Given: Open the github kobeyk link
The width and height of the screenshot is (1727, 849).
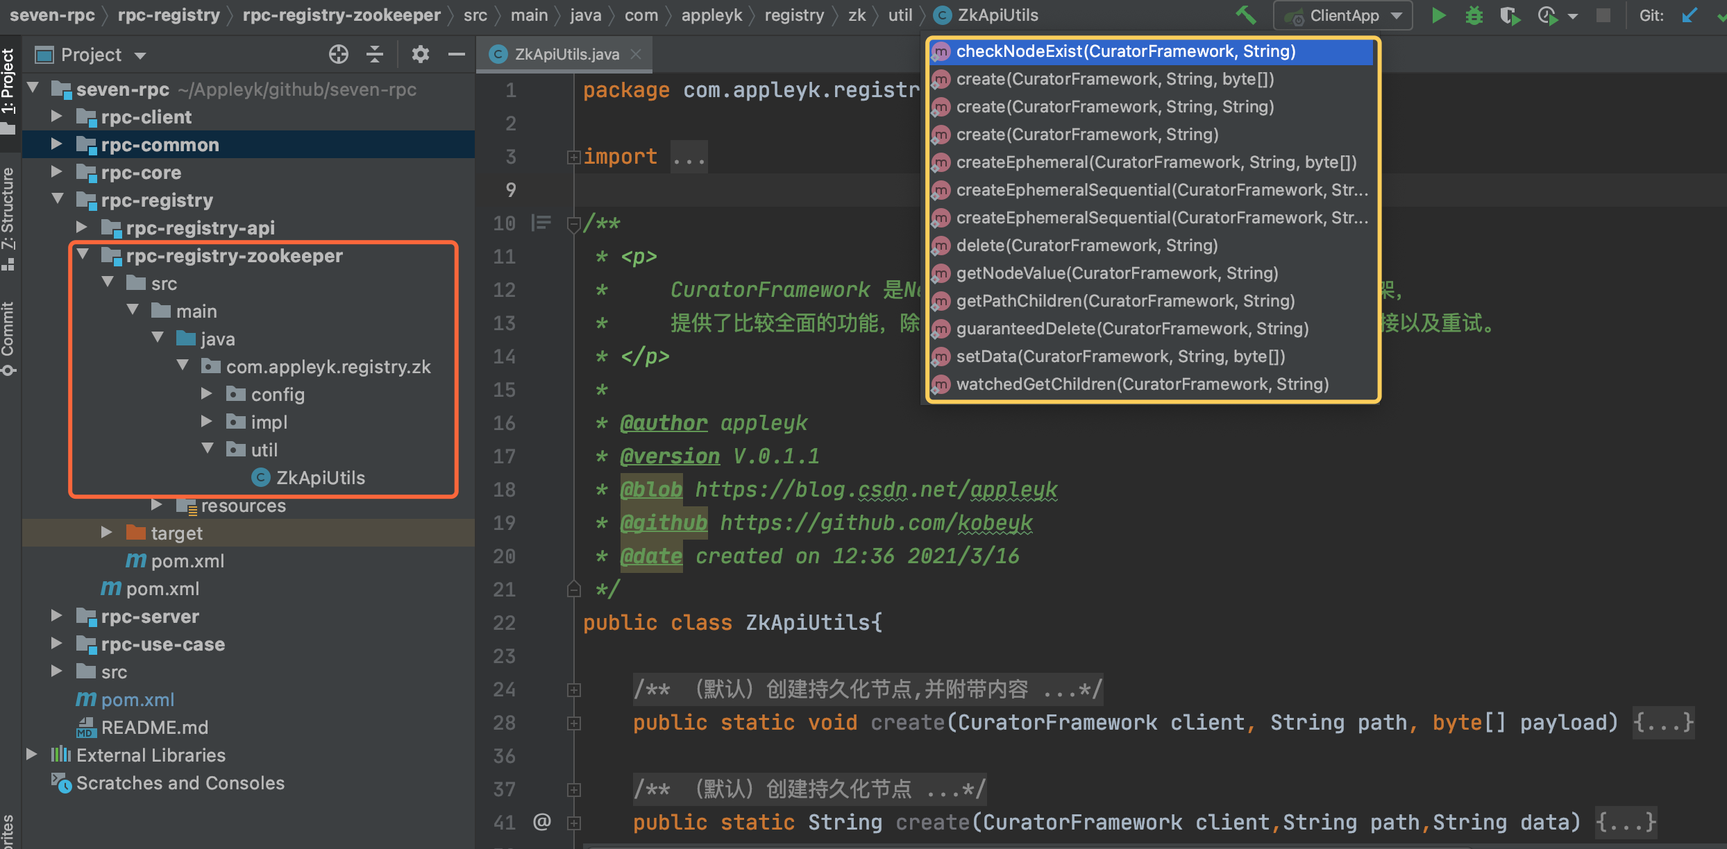Looking at the screenshot, I should [876, 522].
